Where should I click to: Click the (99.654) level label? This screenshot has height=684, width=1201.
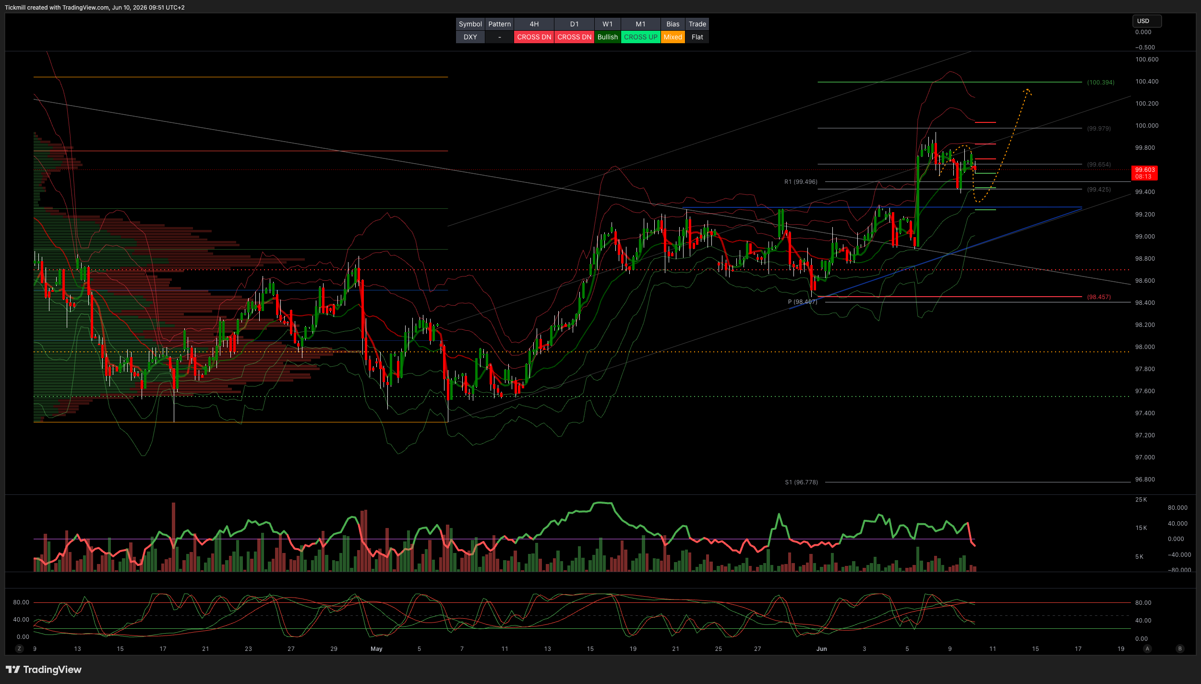point(1099,165)
